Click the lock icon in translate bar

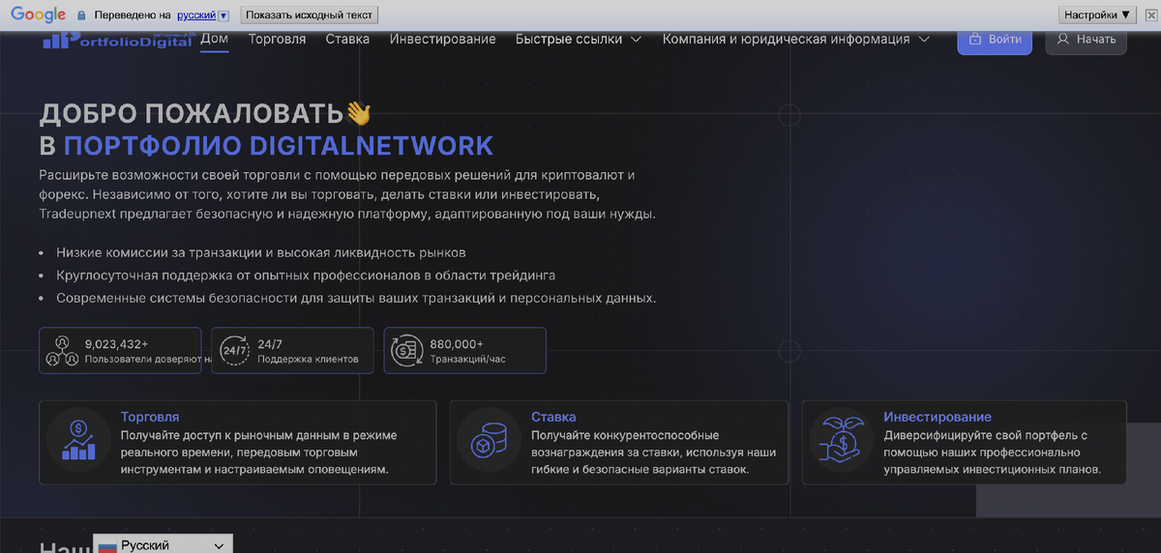81,15
